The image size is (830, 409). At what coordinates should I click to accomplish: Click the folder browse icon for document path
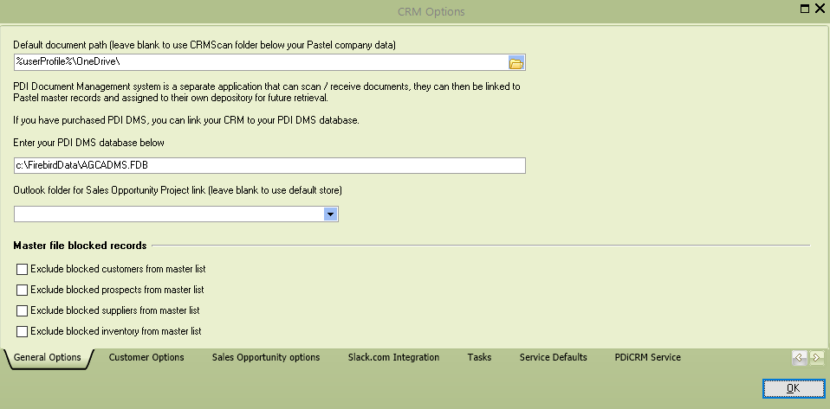click(516, 62)
